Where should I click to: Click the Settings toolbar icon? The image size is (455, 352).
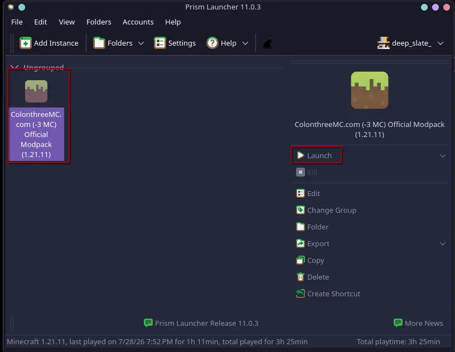click(x=160, y=43)
